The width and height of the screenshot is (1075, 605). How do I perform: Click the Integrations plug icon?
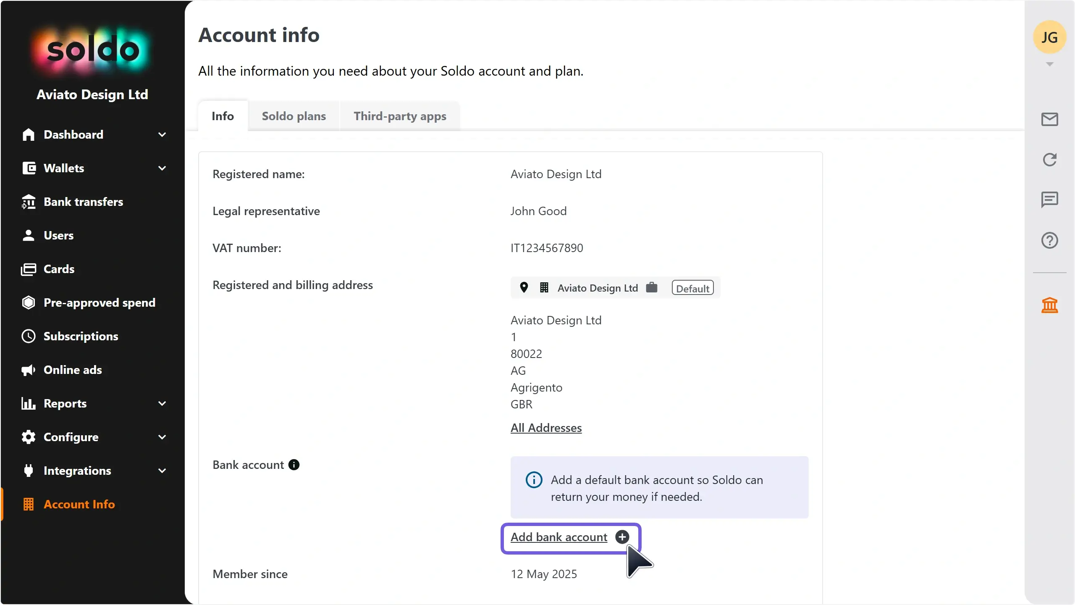(x=29, y=471)
